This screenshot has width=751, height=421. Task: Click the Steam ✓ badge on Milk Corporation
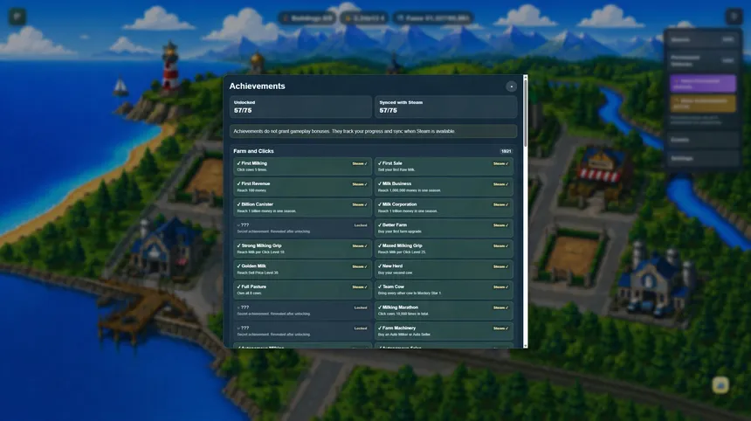[500, 205]
